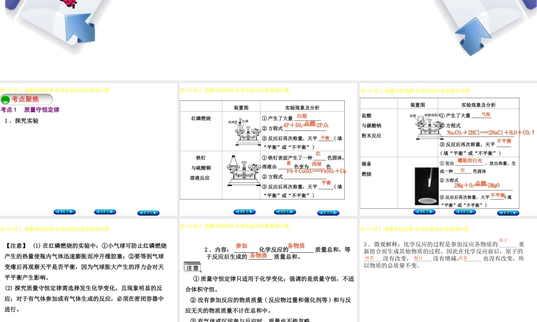537x322 pixels.
Task: Click the 装置图 header in the 镁条燃烧 table
Action: pos(417,105)
